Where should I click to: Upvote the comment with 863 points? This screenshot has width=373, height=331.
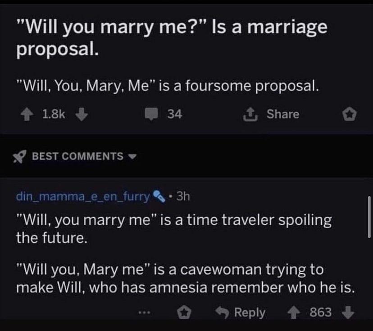pyautogui.click(x=294, y=312)
